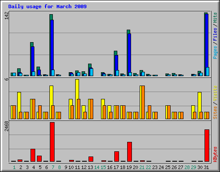Screen dimensions: 220x172
Task: Select the KBytes legend label
Action: 215,154
